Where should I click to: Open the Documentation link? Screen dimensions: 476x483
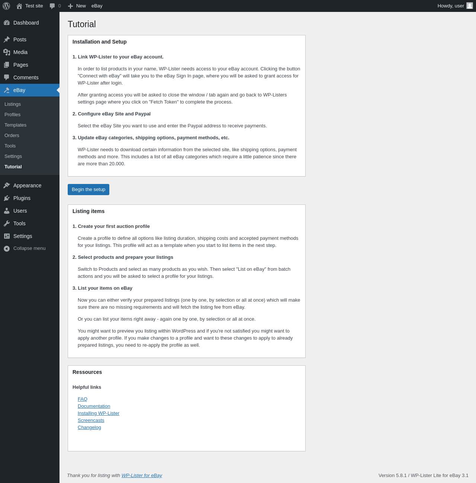point(94,406)
